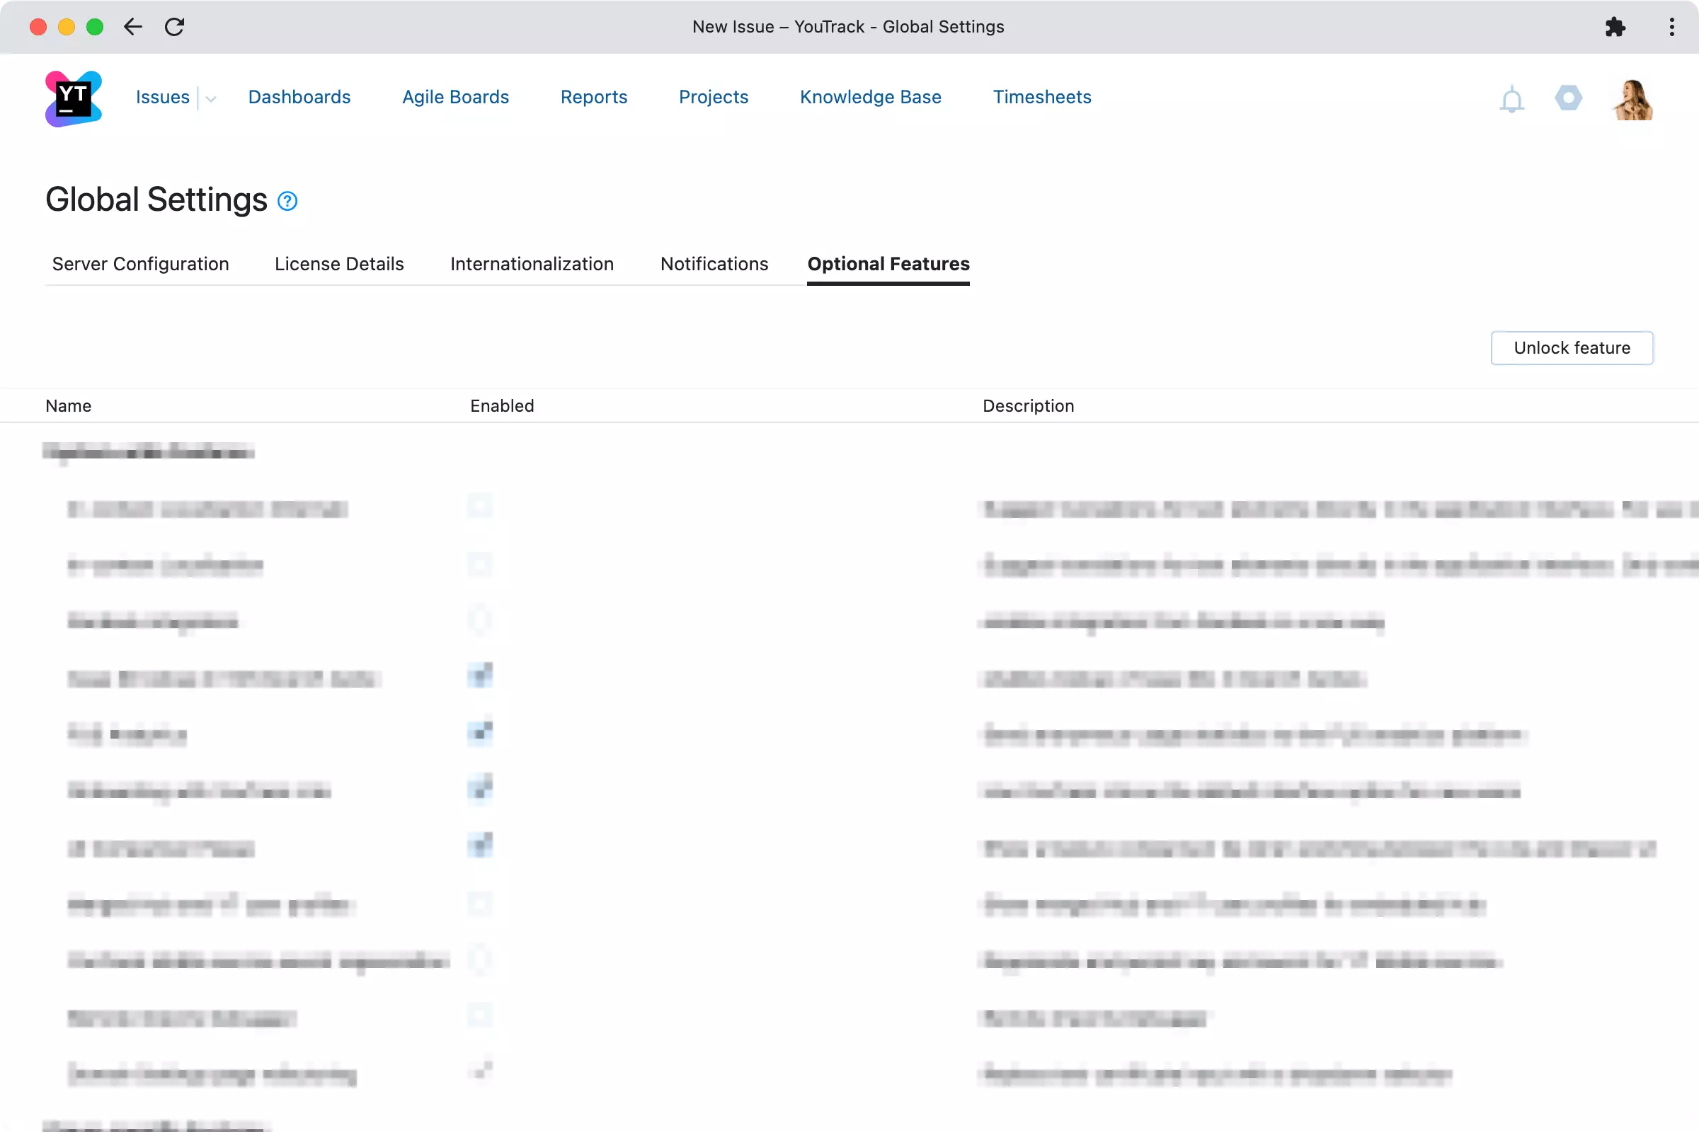Reload the page with the refresh icon
Image resolution: width=1699 pixels, height=1132 pixels.
[x=175, y=27]
